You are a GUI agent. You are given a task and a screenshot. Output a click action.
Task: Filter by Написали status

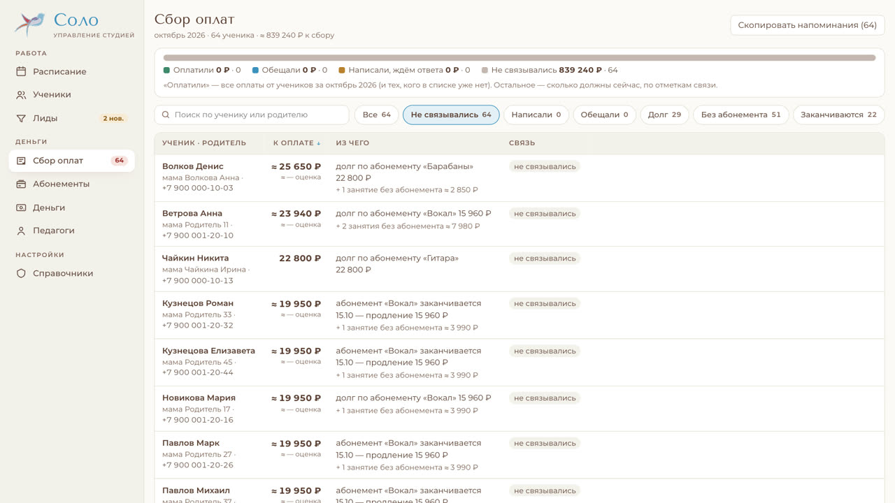(536, 115)
